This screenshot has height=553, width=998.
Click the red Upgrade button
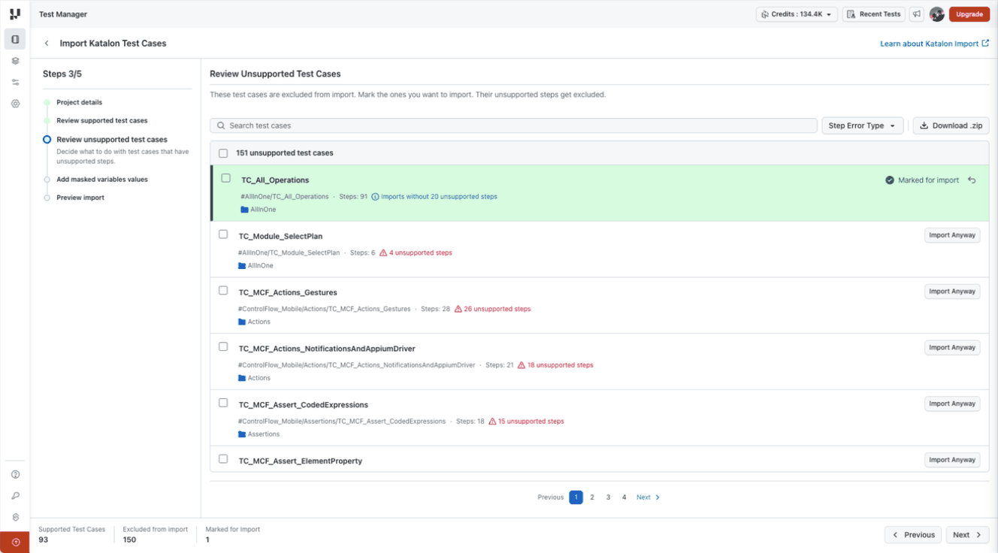pyautogui.click(x=969, y=14)
